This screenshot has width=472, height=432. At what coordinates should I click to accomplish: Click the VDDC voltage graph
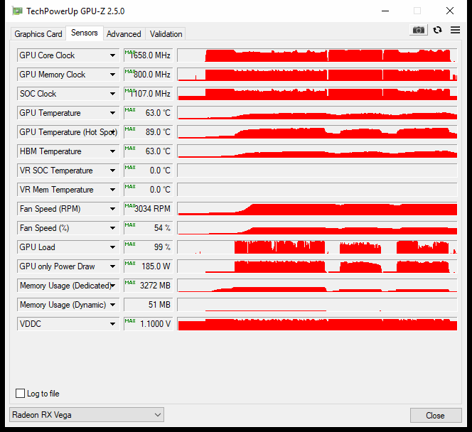(x=317, y=324)
